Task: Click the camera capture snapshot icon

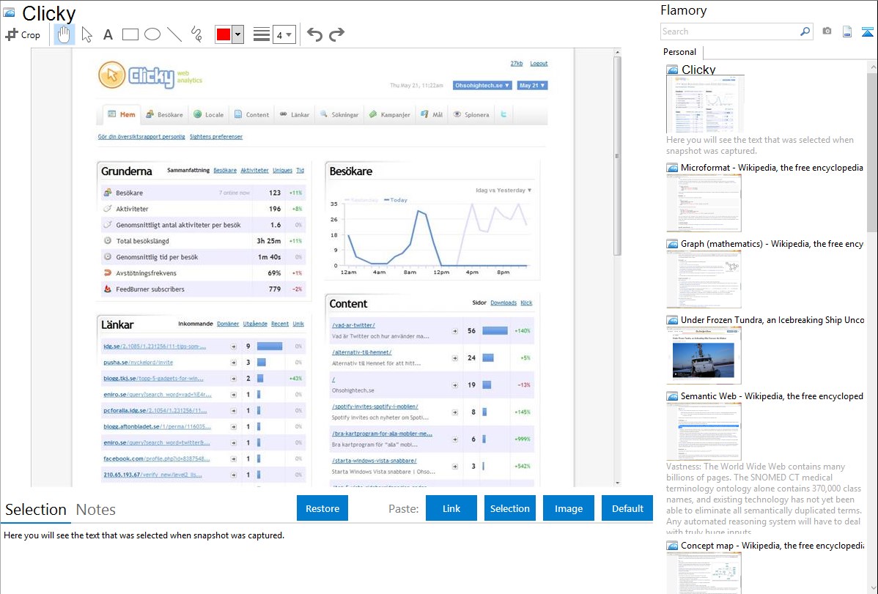Action: [827, 31]
